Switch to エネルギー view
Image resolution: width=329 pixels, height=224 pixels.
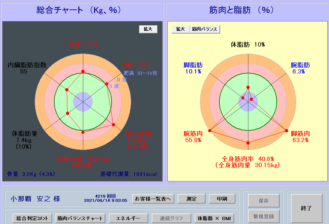click(x=128, y=218)
